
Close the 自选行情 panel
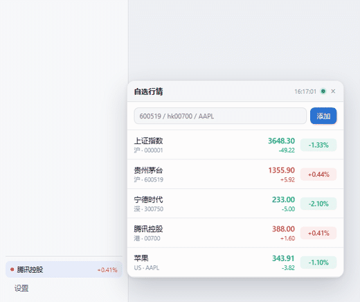pos(333,91)
